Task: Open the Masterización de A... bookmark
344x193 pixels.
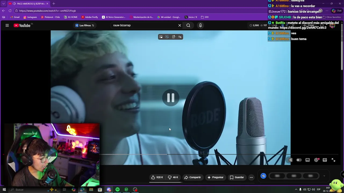Action: (x=141, y=17)
